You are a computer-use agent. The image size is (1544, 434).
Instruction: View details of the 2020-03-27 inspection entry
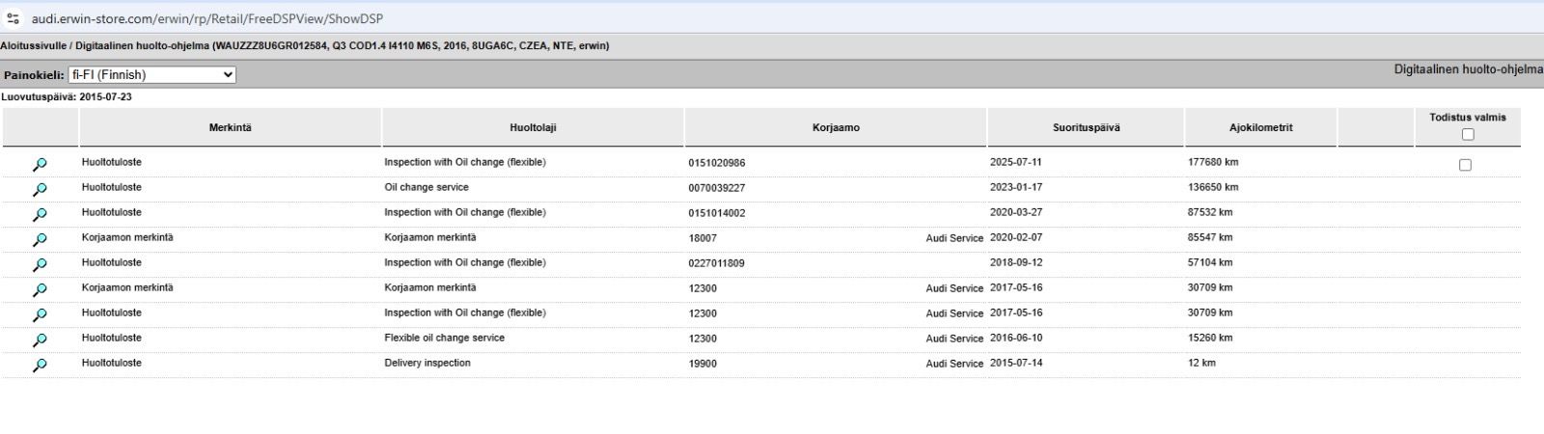(40, 215)
